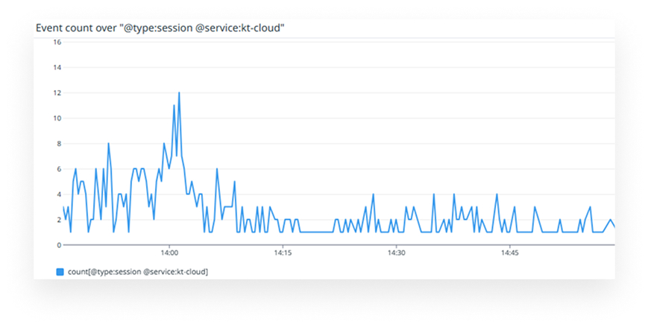Screen dimensions: 648x327
Task: Click the 0 value on the y-axis
Action: pos(57,245)
